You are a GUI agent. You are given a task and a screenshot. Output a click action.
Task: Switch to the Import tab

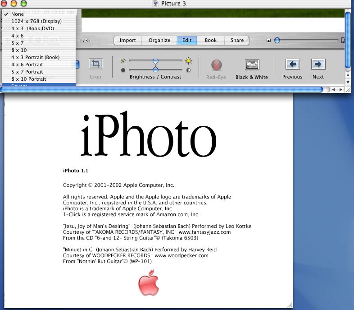(x=128, y=40)
